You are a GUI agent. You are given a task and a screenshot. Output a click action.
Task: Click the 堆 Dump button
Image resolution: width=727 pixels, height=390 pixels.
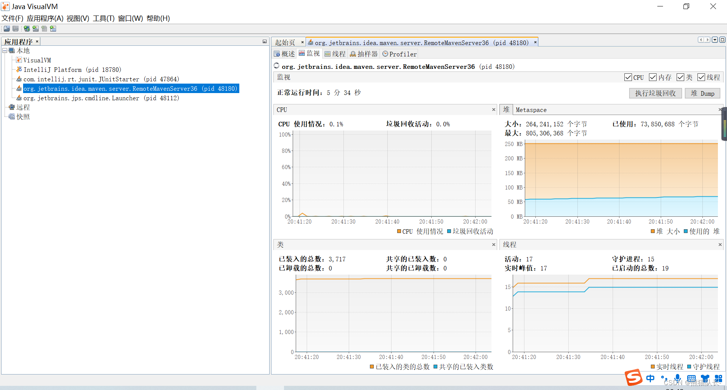(x=702, y=93)
